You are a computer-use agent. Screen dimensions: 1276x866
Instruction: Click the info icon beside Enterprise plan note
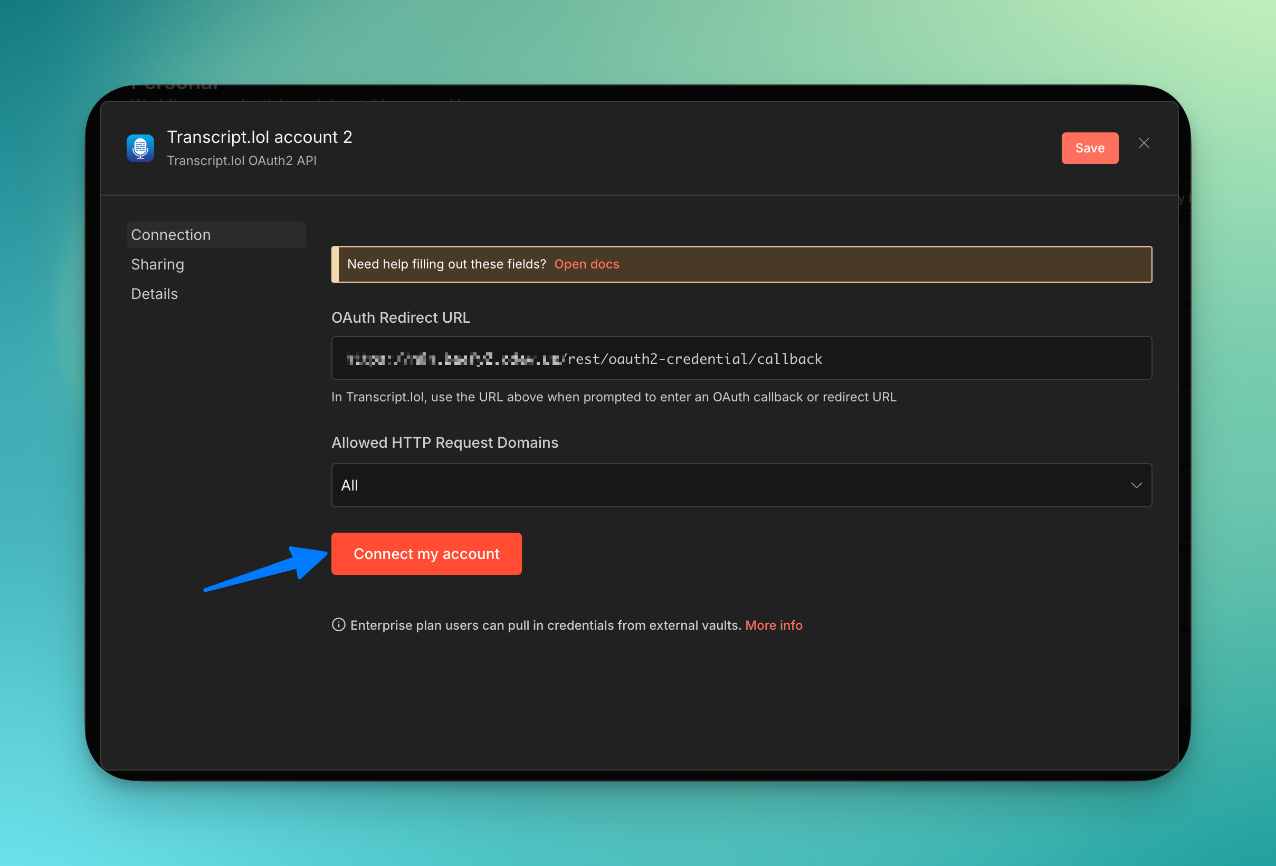click(x=339, y=625)
